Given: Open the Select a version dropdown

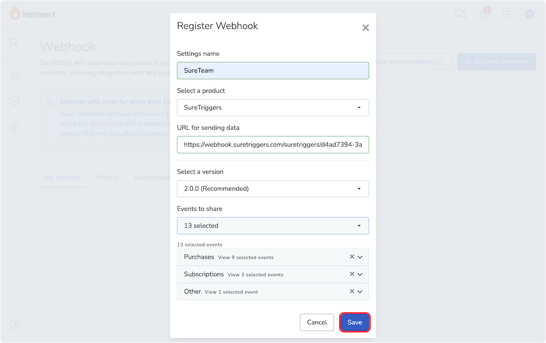Looking at the screenshot, I should [273, 189].
